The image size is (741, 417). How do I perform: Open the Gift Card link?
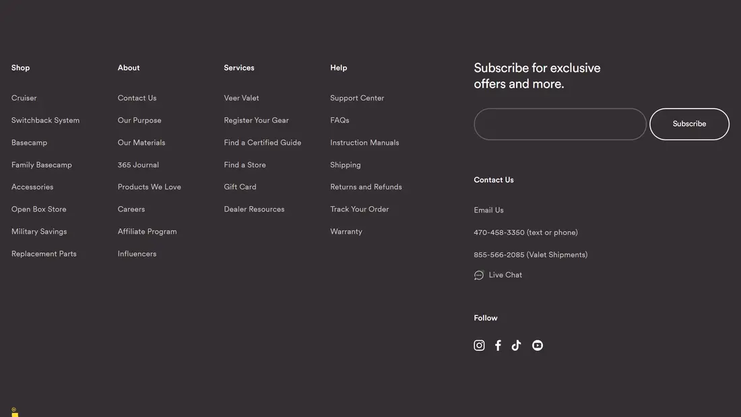pos(240,187)
